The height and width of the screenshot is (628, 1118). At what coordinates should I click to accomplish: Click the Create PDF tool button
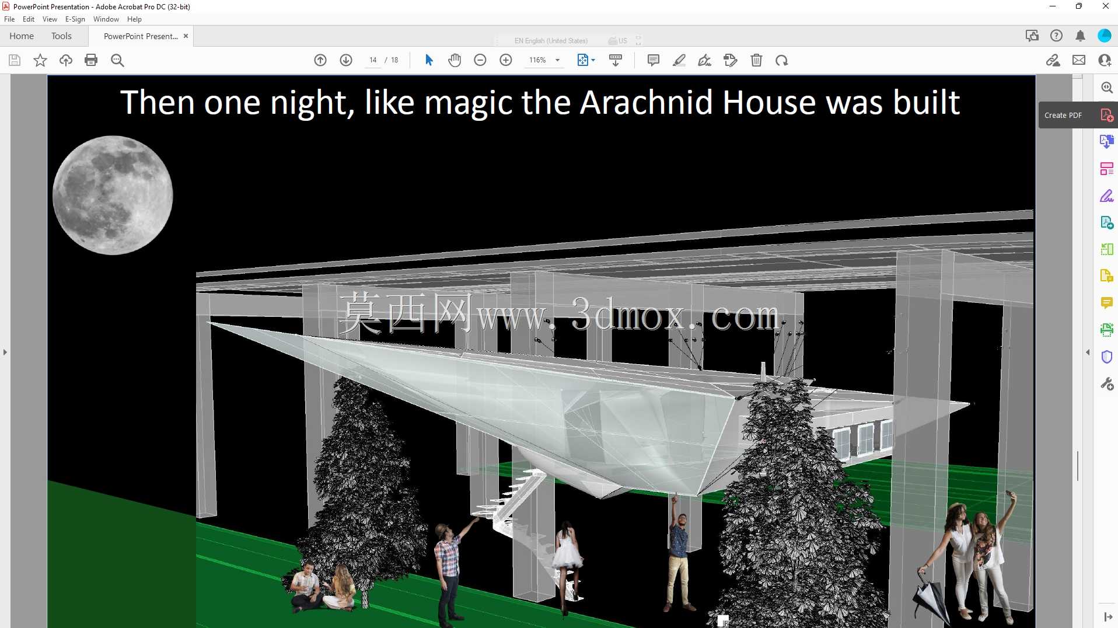(1078, 115)
